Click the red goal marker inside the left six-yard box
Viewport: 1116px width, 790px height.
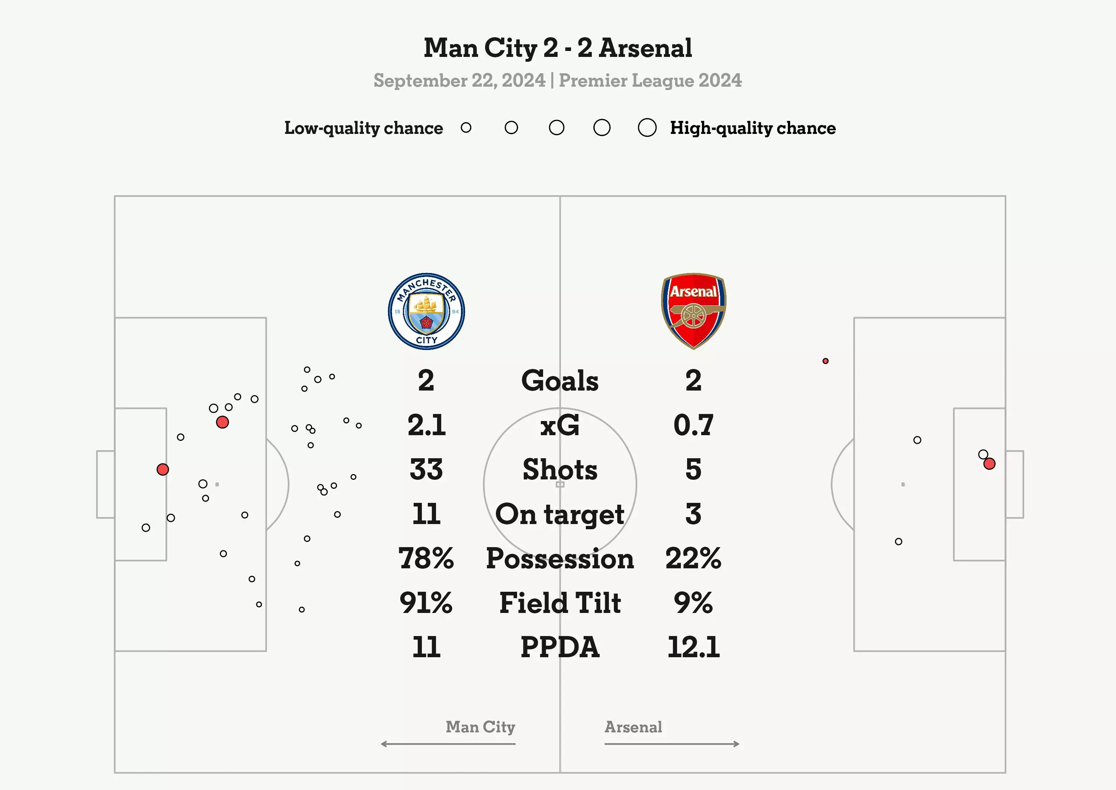(163, 469)
